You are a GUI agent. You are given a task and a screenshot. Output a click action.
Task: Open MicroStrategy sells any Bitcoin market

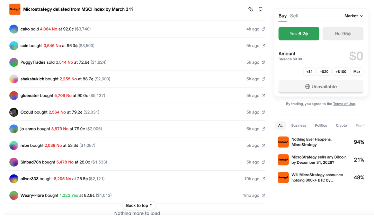(321, 160)
